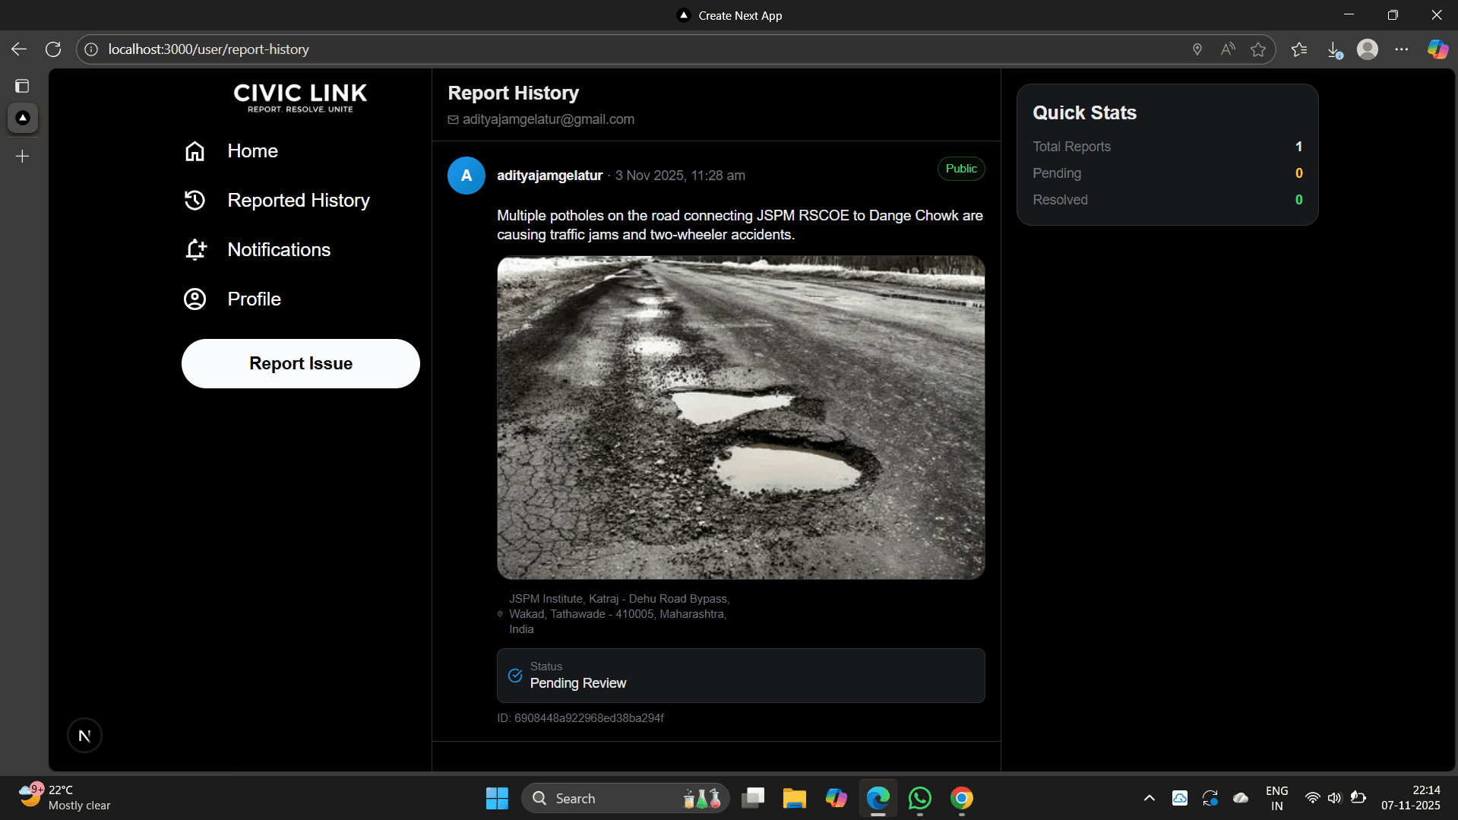Open Profile using the person icon

[x=195, y=299]
